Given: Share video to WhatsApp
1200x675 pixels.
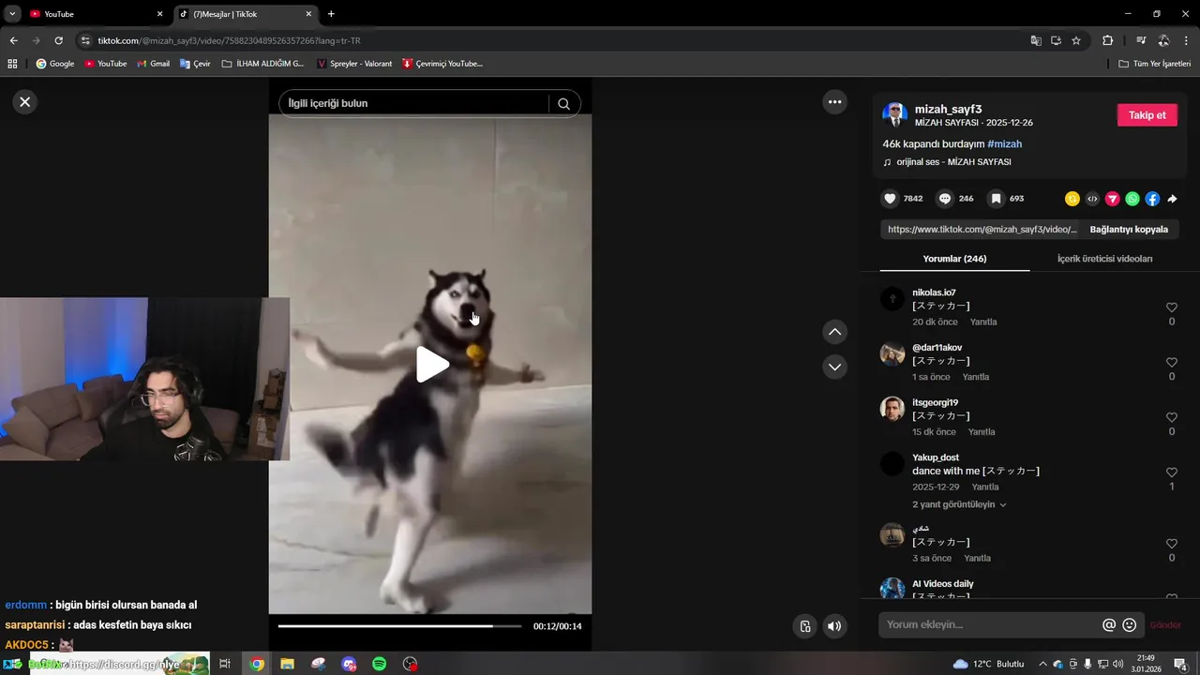Looking at the screenshot, I should [1132, 199].
